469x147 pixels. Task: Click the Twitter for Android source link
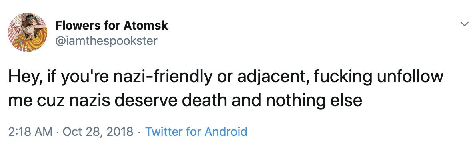(x=196, y=131)
